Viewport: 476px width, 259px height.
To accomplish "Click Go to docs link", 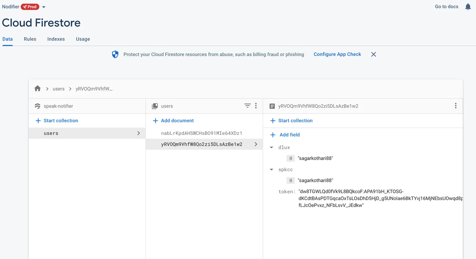I will tap(447, 7).
